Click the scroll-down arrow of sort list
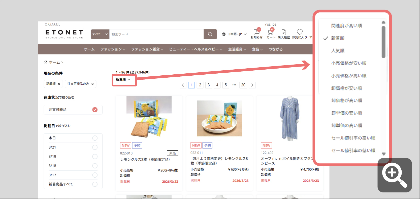 tap(383, 154)
